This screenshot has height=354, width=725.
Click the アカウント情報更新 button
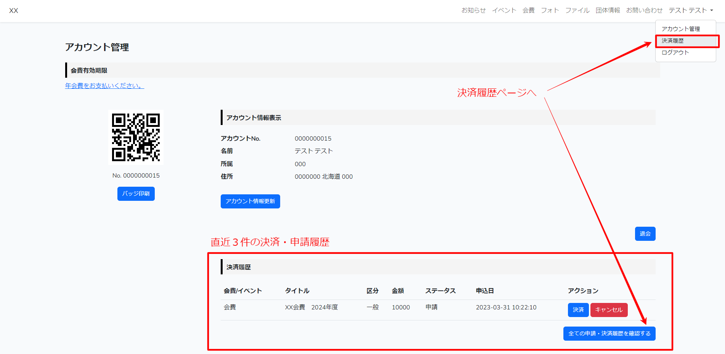pyautogui.click(x=250, y=201)
